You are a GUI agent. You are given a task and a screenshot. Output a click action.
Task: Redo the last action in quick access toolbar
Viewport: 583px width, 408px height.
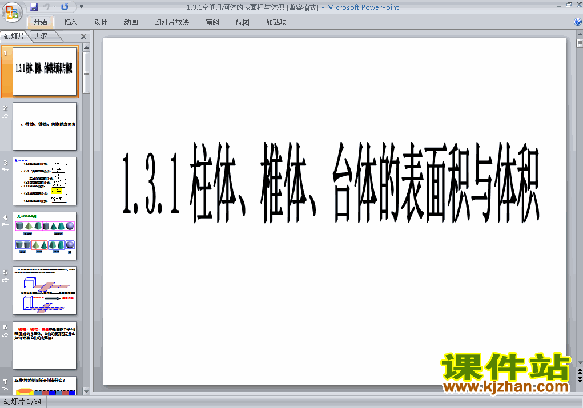pos(65,7)
